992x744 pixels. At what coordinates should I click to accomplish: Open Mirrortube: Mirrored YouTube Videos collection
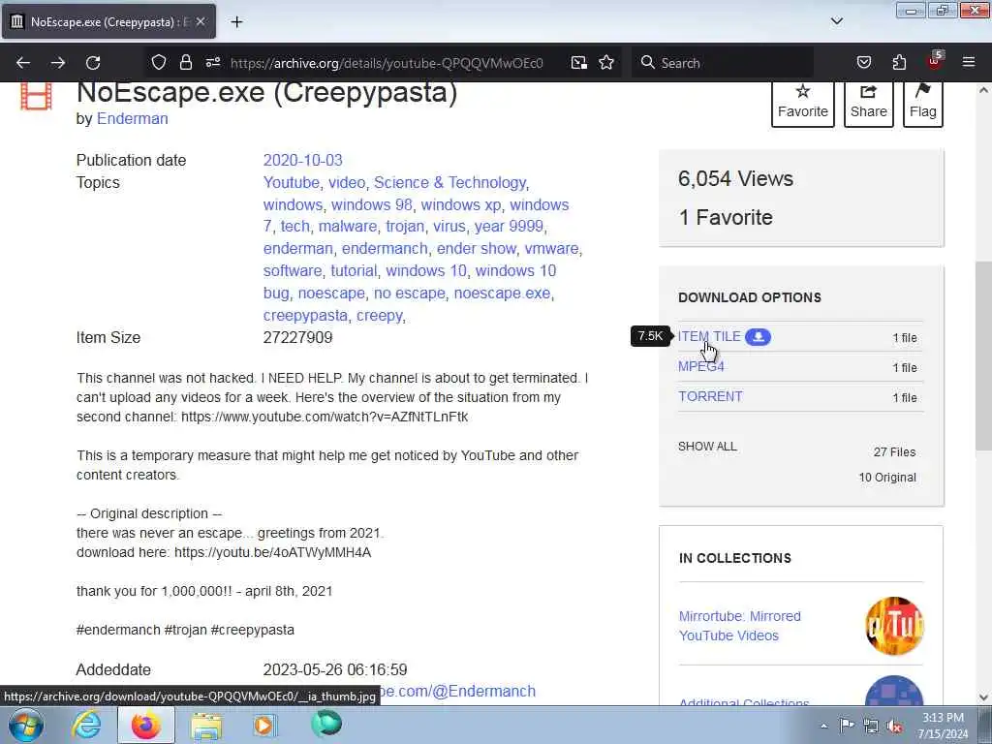point(739,626)
